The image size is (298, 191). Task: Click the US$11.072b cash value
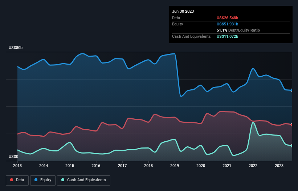pos(227,36)
